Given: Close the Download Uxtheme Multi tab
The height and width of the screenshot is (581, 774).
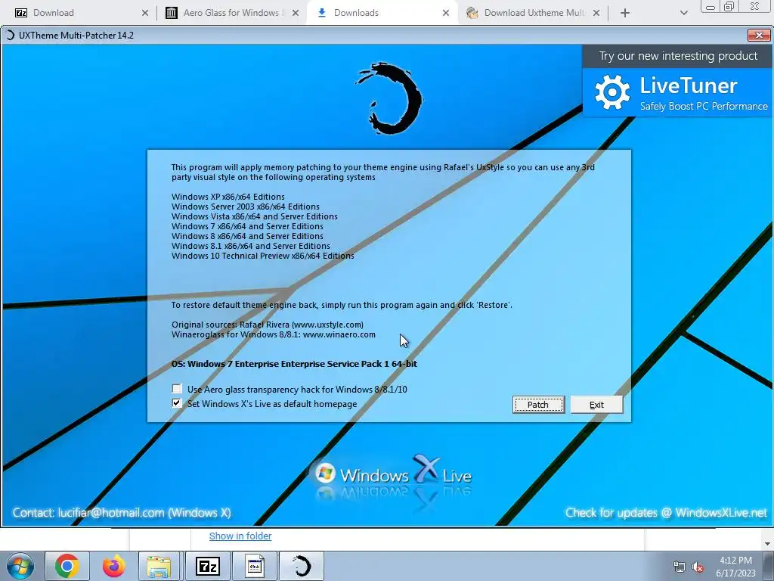Looking at the screenshot, I should (x=596, y=13).
